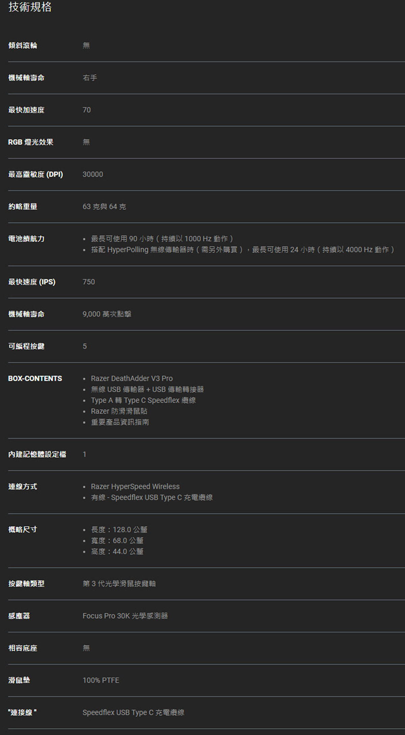This screenshot has height=735, width=405.
Task: Click the "感應器" label
Action: [x=19, y=616]
